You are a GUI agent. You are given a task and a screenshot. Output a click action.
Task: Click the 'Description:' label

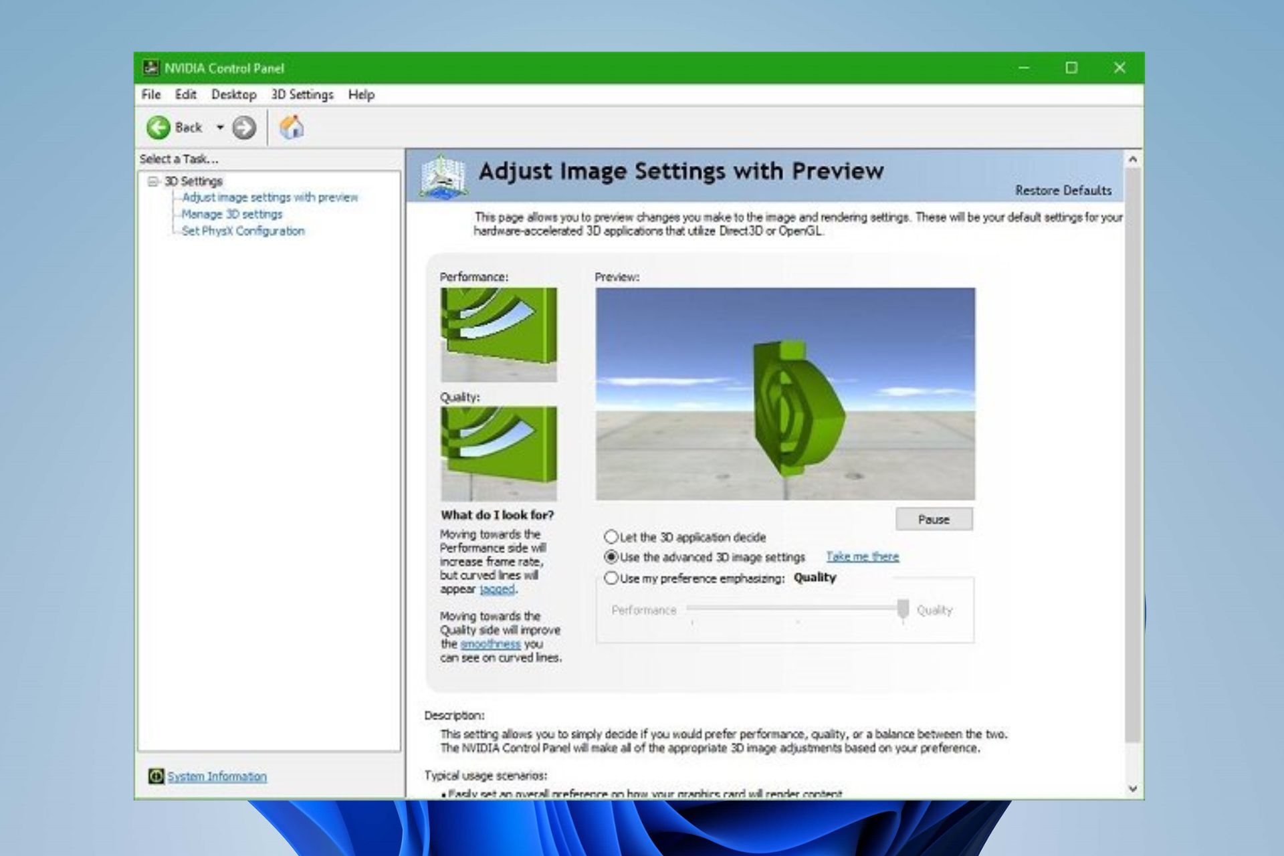tap(454, 715)
